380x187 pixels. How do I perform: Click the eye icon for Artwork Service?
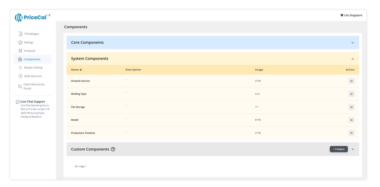[351, 81]
